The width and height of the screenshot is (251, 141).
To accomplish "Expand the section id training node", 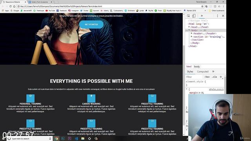I will [191, 36].
